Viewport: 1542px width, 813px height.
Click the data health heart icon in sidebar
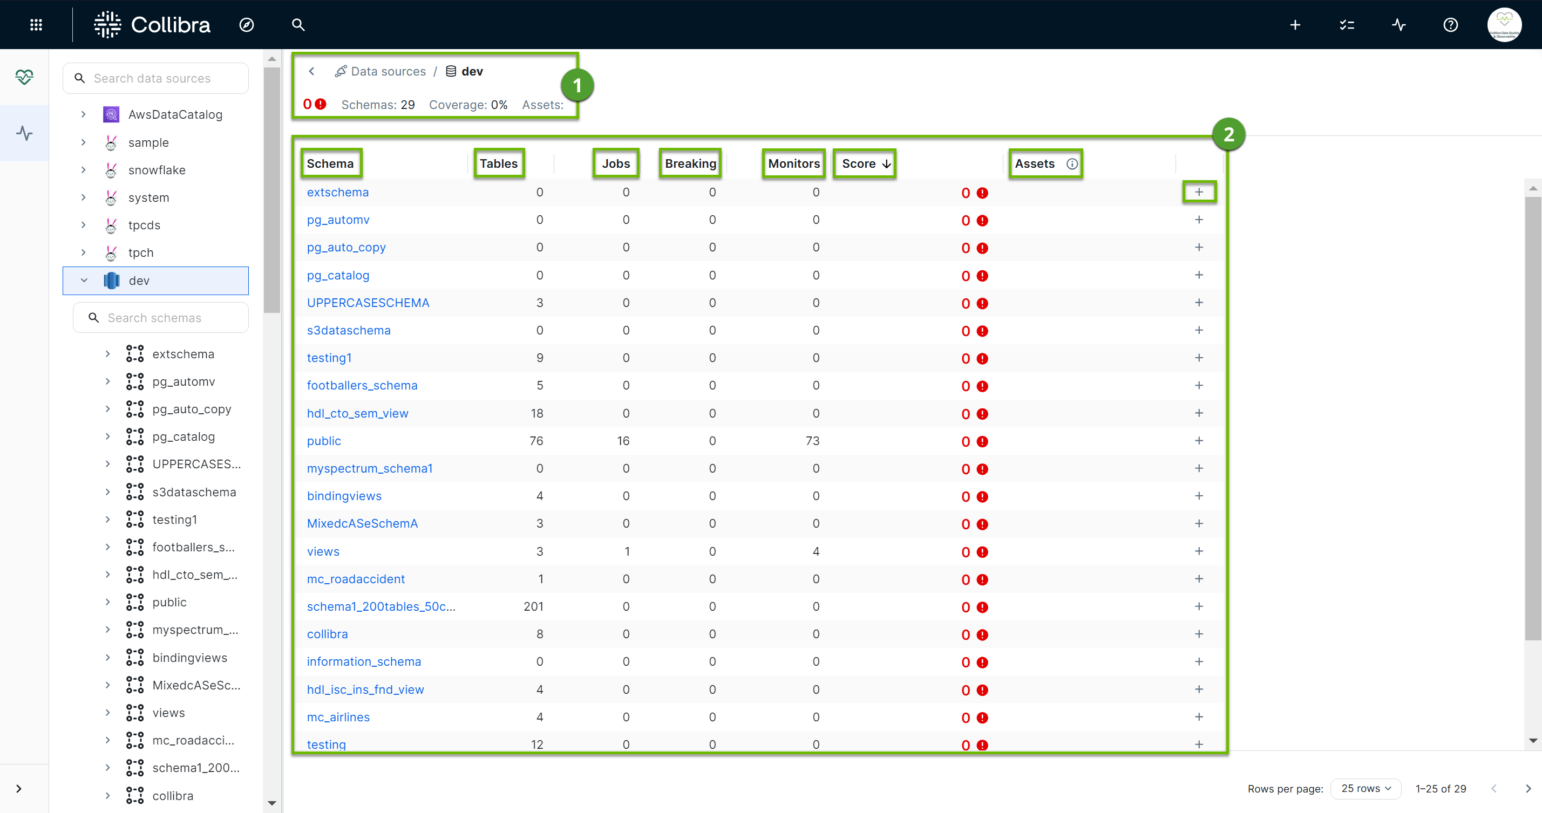click(24, 76)
